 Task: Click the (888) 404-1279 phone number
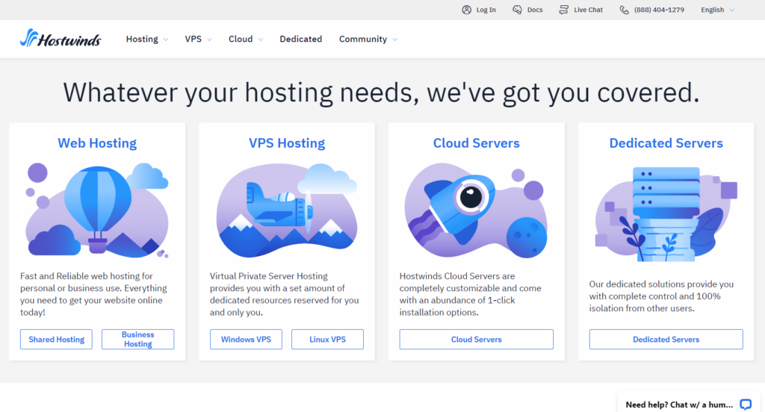pos(659,10)
